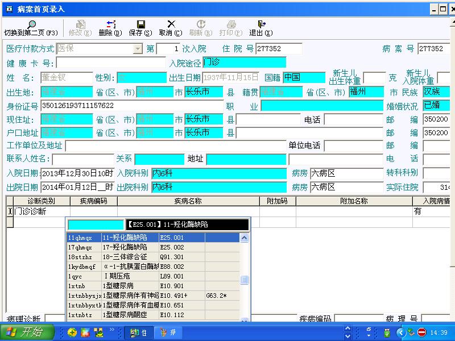The image size is (455, 341).
Task: Click the third quick launch icon
Action: 98,332
